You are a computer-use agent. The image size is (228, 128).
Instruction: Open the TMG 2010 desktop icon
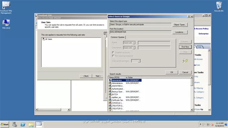click(x=6, y=24)
